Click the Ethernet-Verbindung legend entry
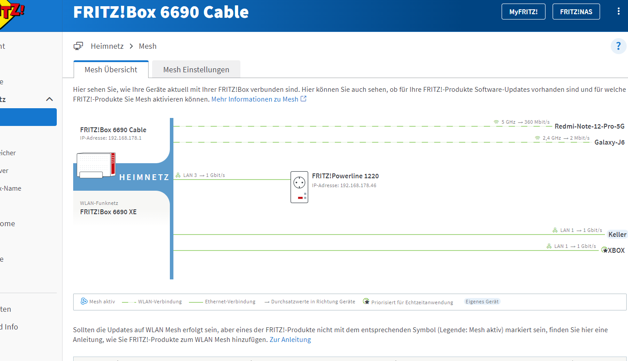The image size is (628, 361). click(230, 302)
